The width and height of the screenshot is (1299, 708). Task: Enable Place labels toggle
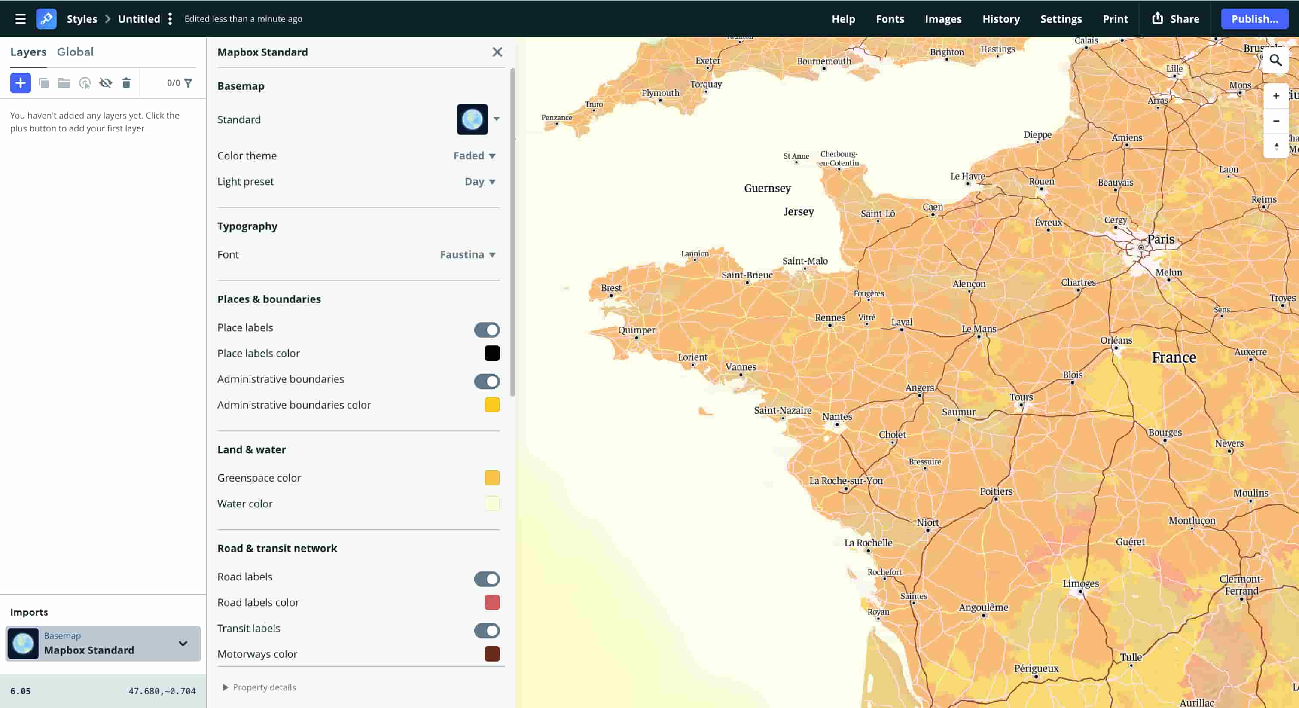tap(486, 330)
